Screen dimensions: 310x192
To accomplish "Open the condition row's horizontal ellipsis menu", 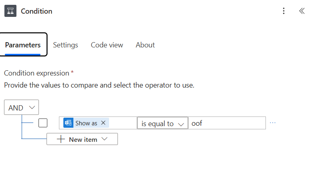I will [x=273, y=123].
